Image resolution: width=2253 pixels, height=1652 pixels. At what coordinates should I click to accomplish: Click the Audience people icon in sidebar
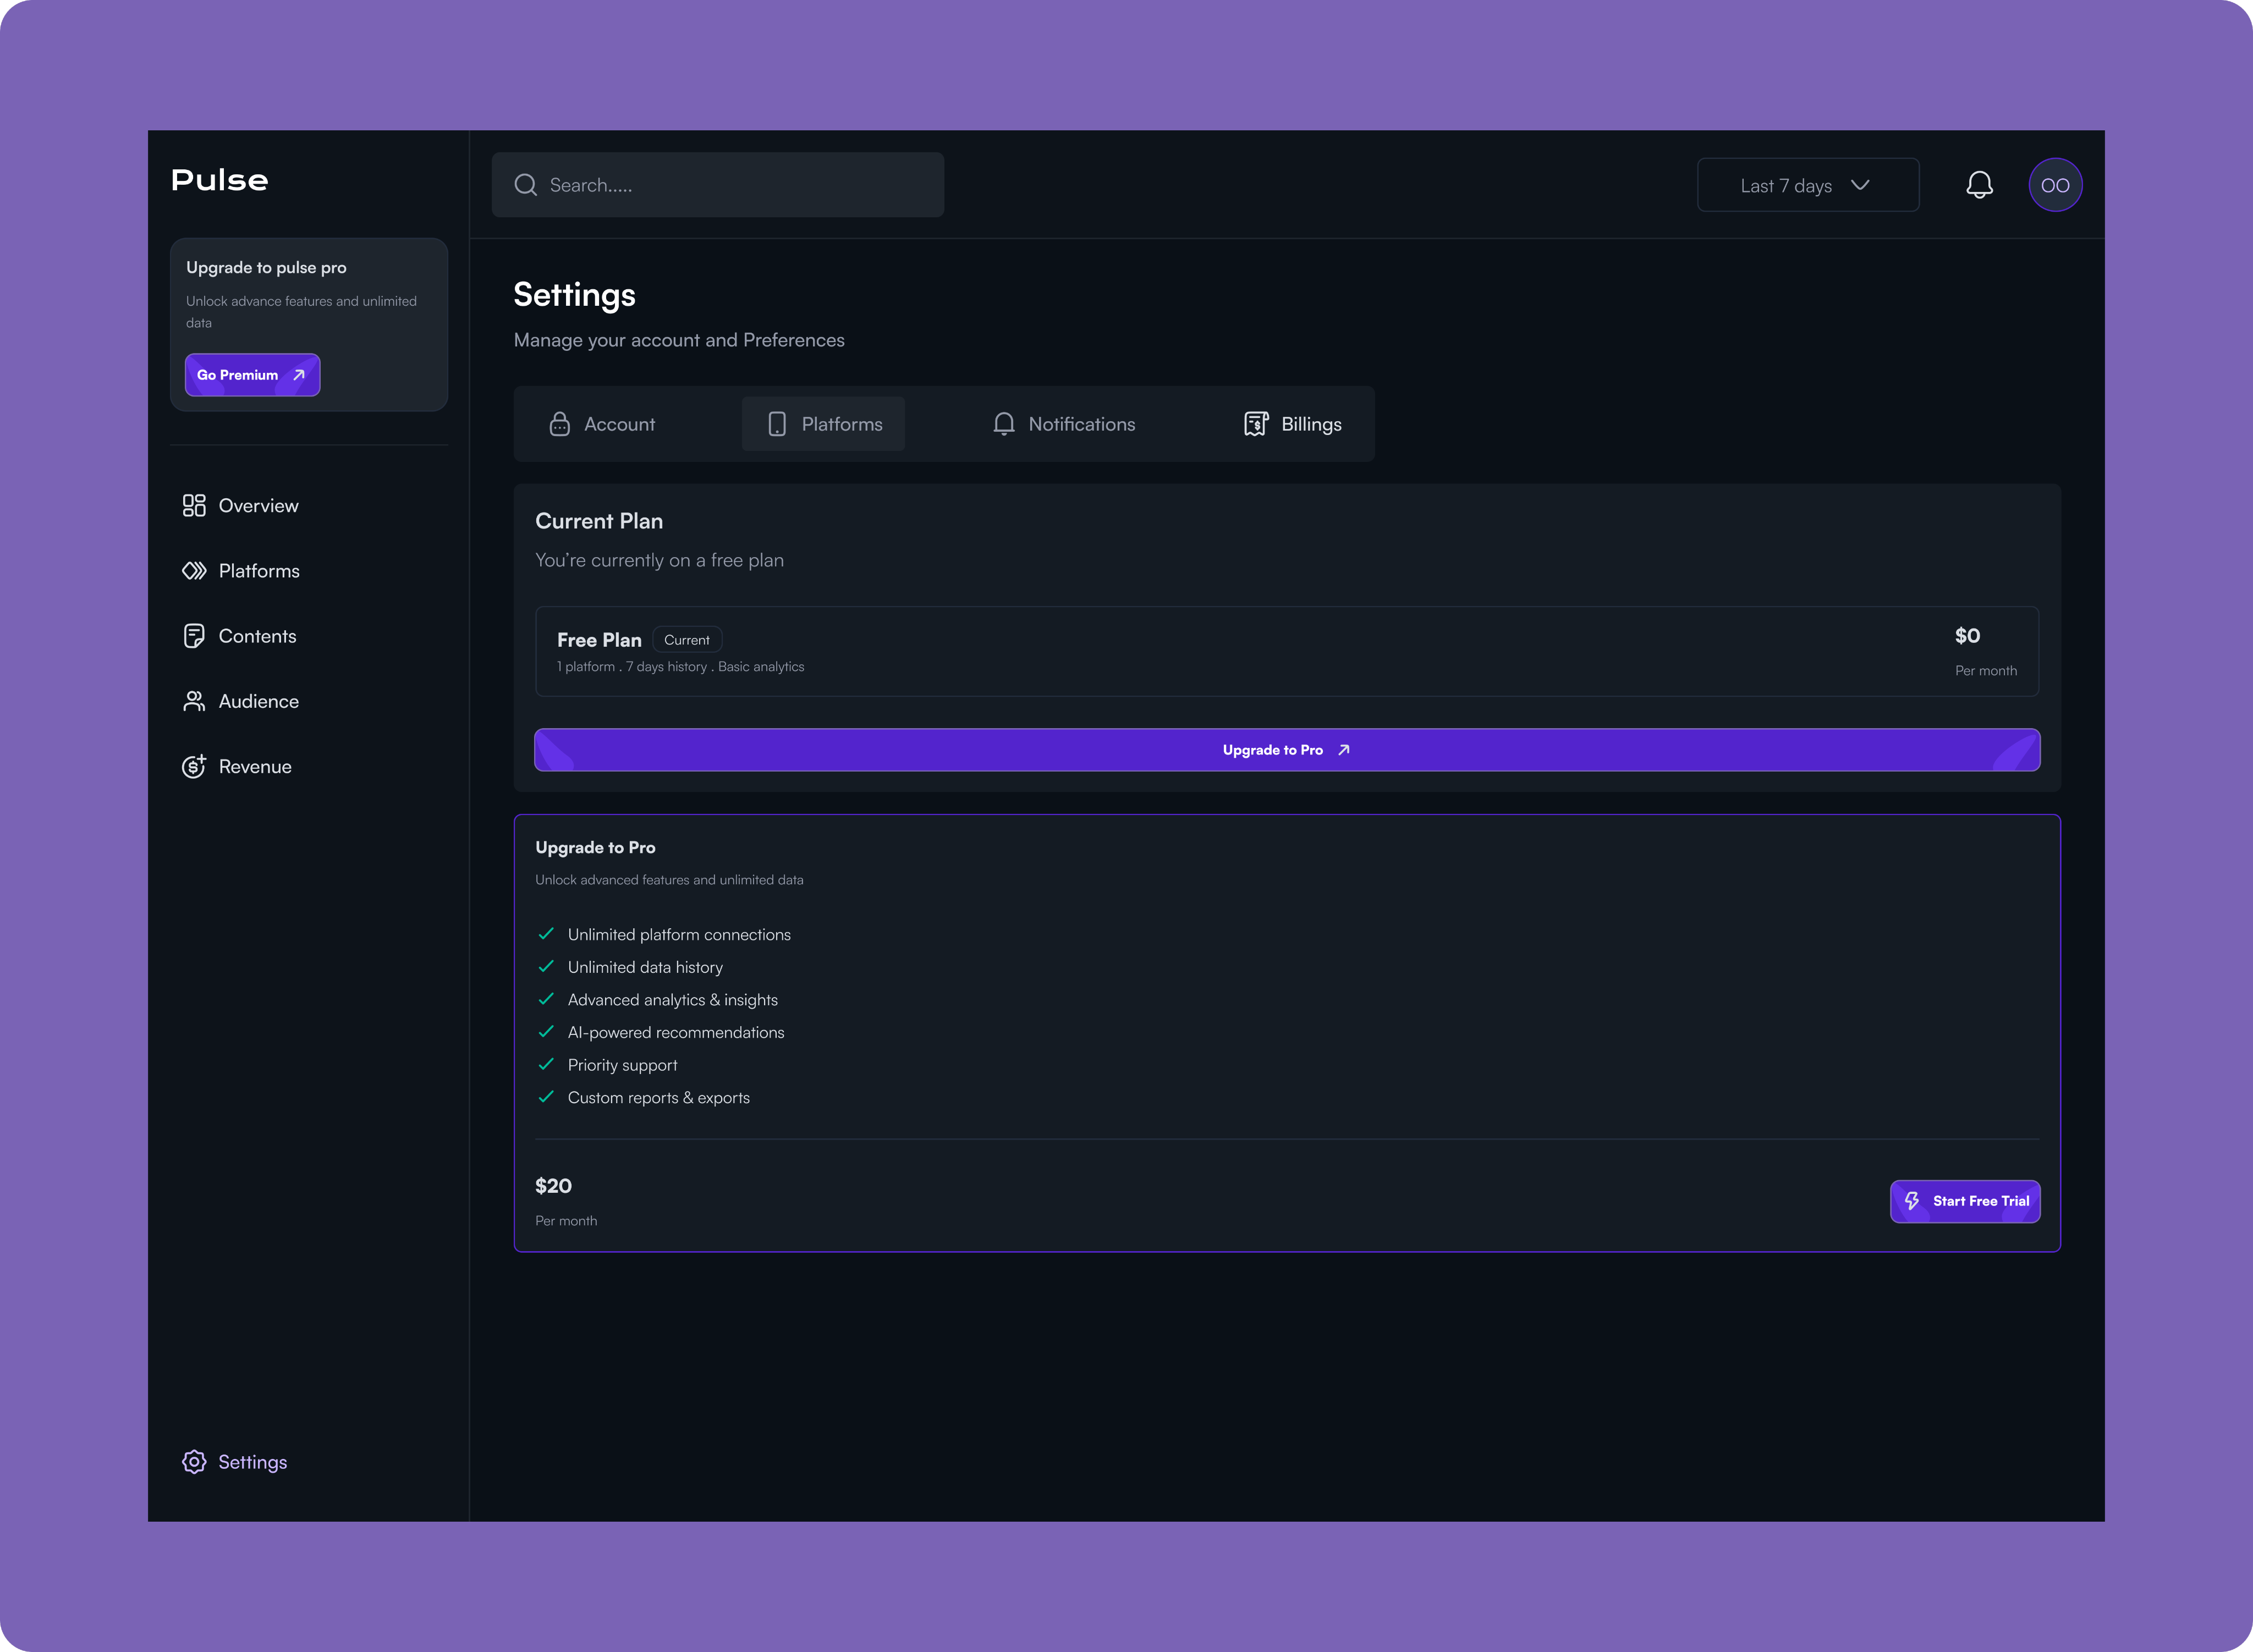pyautogui.click(x=194, y=701)
